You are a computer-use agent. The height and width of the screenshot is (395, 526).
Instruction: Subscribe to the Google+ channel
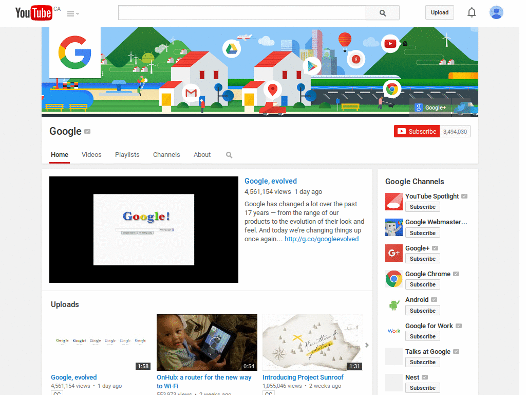[x=422, y=259]
